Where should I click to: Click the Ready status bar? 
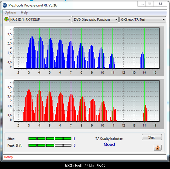tap(85, 157)
